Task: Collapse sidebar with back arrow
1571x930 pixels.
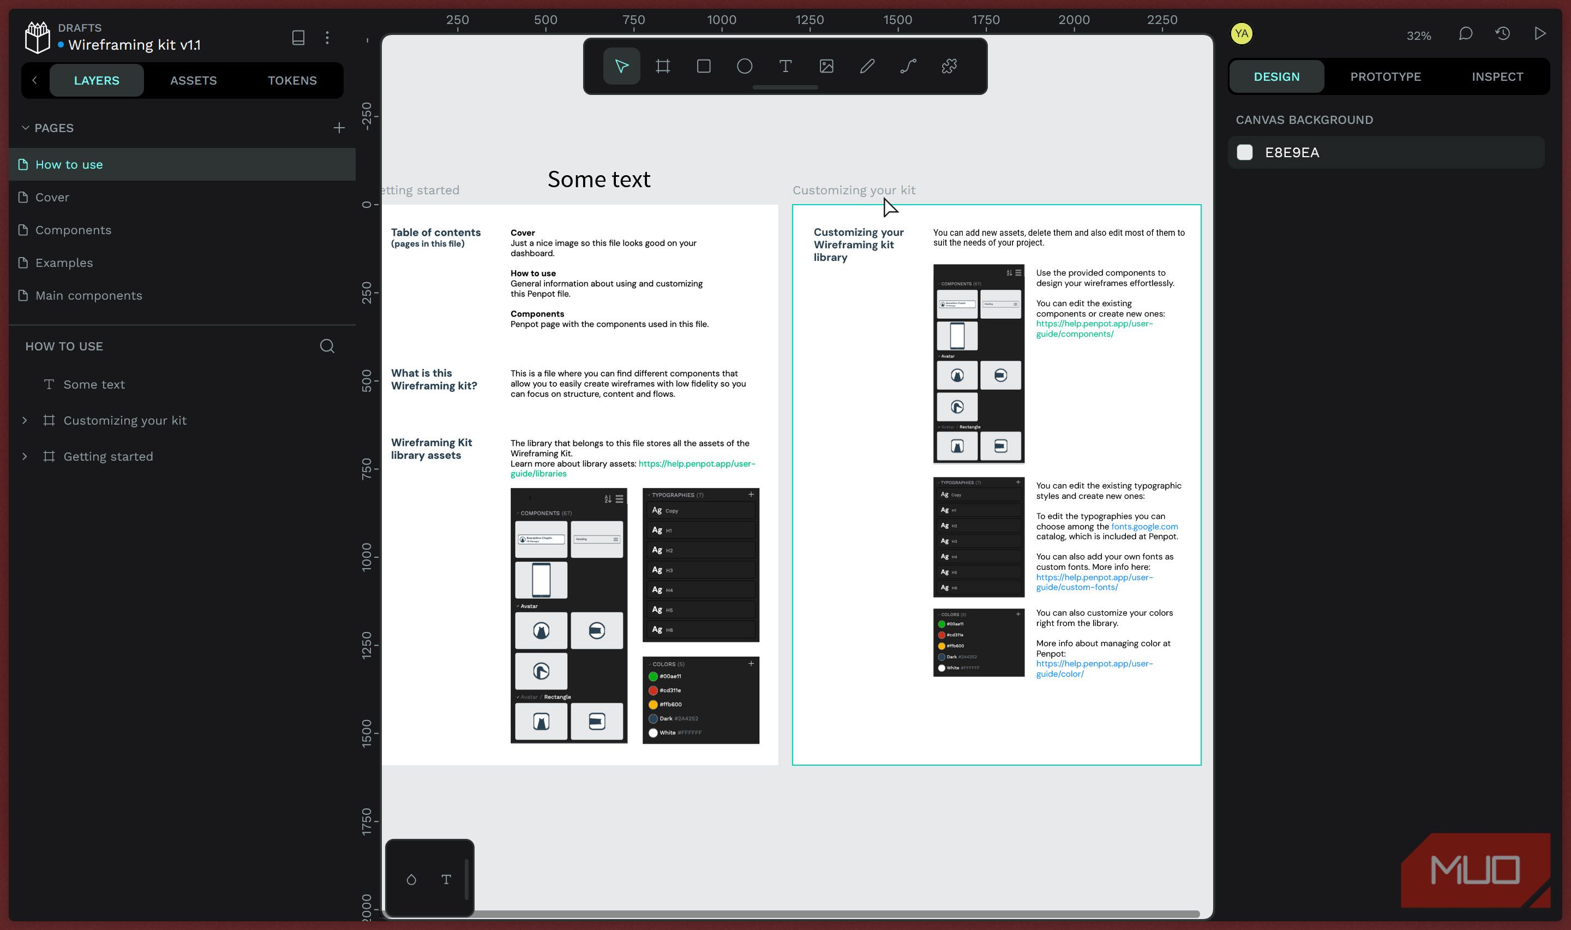Action: 34,80
